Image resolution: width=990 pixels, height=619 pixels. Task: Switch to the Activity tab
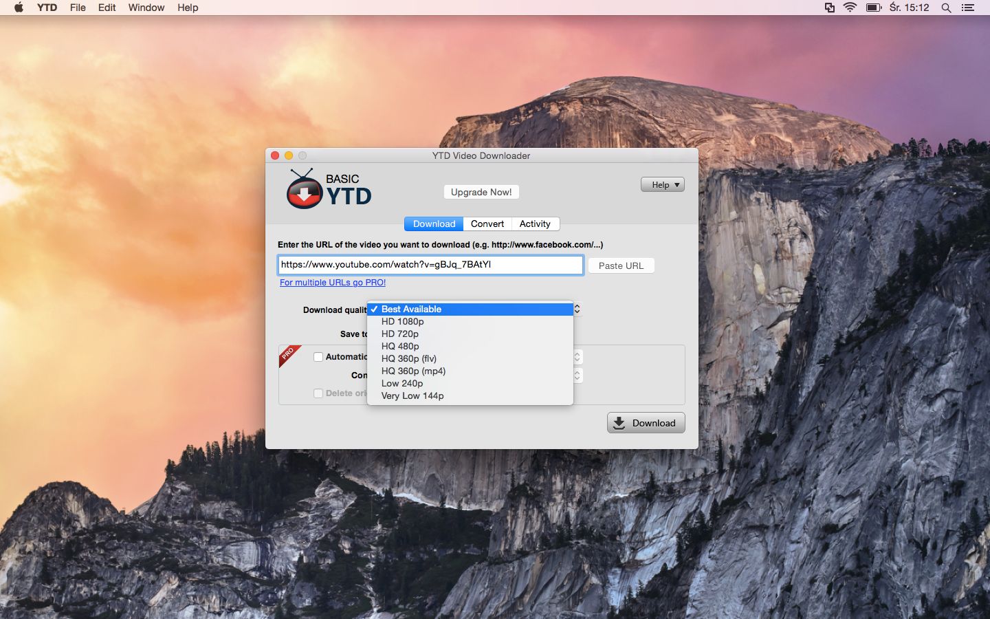tap(535, 224)
